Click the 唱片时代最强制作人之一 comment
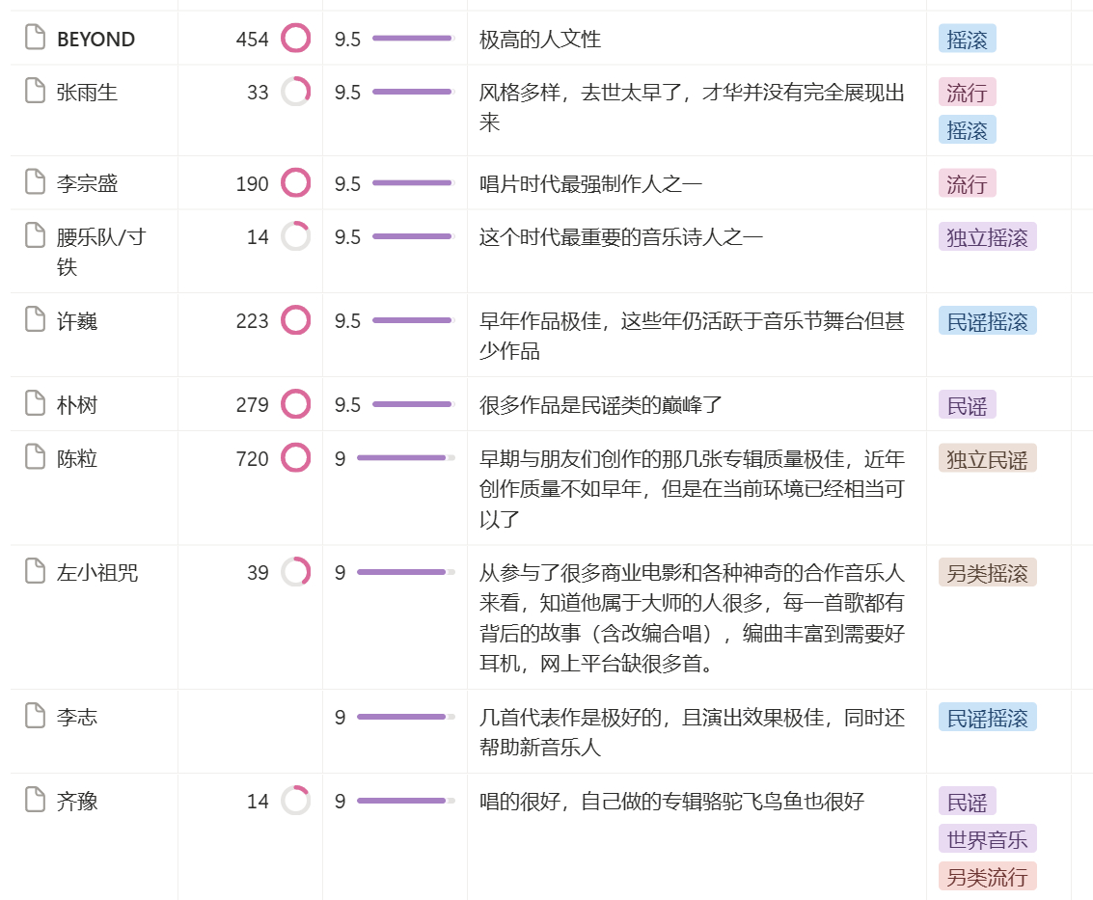This screenshot has height=900, width=1093. click(590, 183)
